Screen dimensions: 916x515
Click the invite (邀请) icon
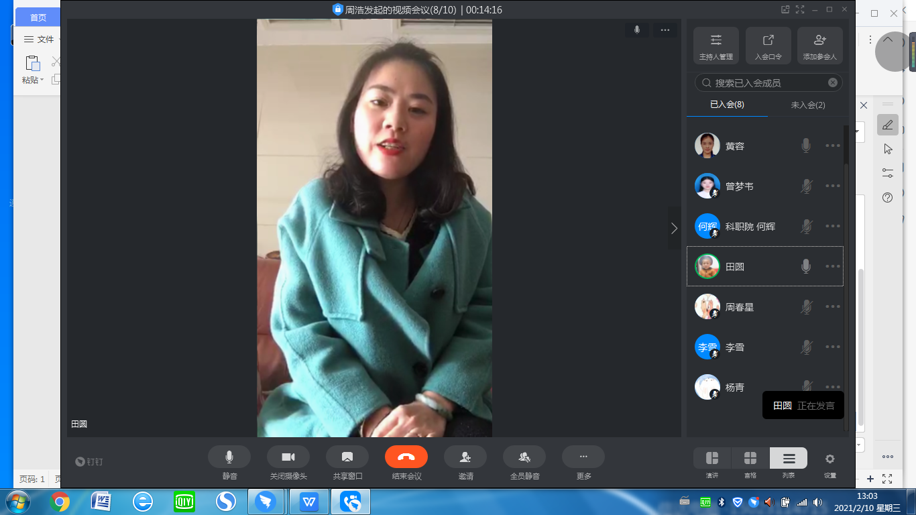tap(465, 457)
